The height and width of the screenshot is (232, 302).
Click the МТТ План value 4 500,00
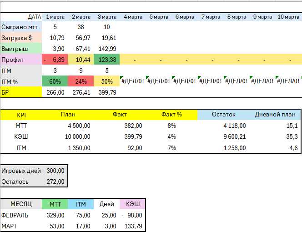(79, 126)
